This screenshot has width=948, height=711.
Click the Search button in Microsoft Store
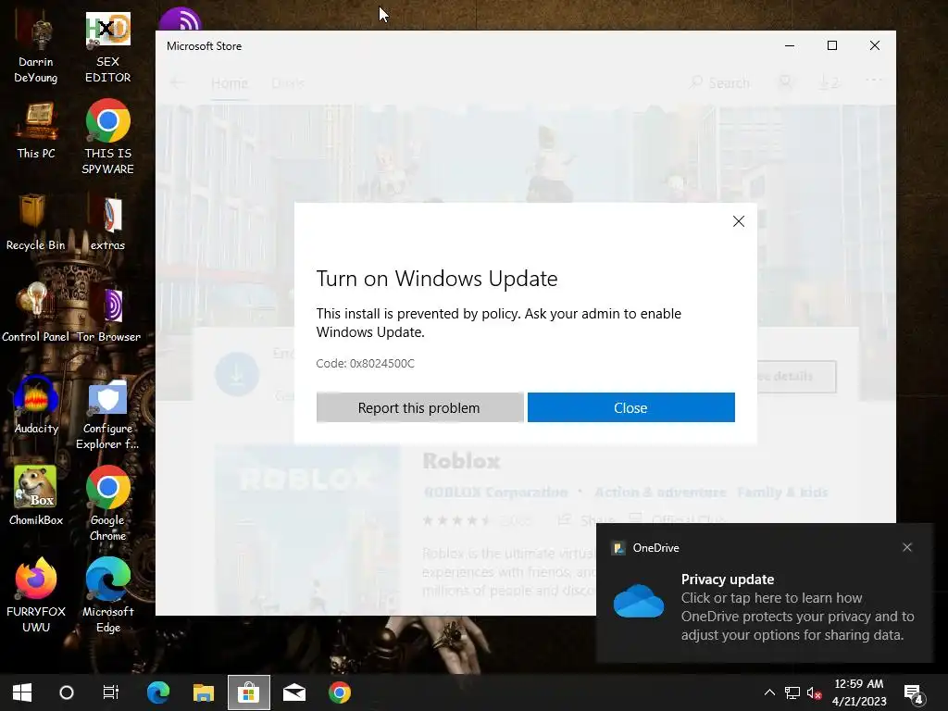click(x=720, y=82)
